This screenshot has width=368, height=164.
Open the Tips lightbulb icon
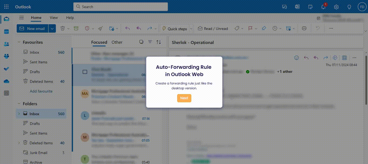click(349, 7)
